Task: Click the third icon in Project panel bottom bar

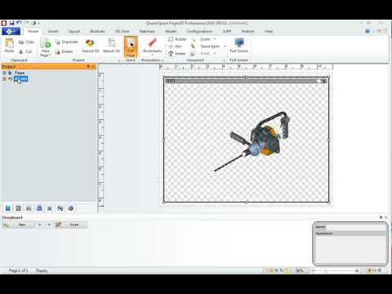Action: 29,208
